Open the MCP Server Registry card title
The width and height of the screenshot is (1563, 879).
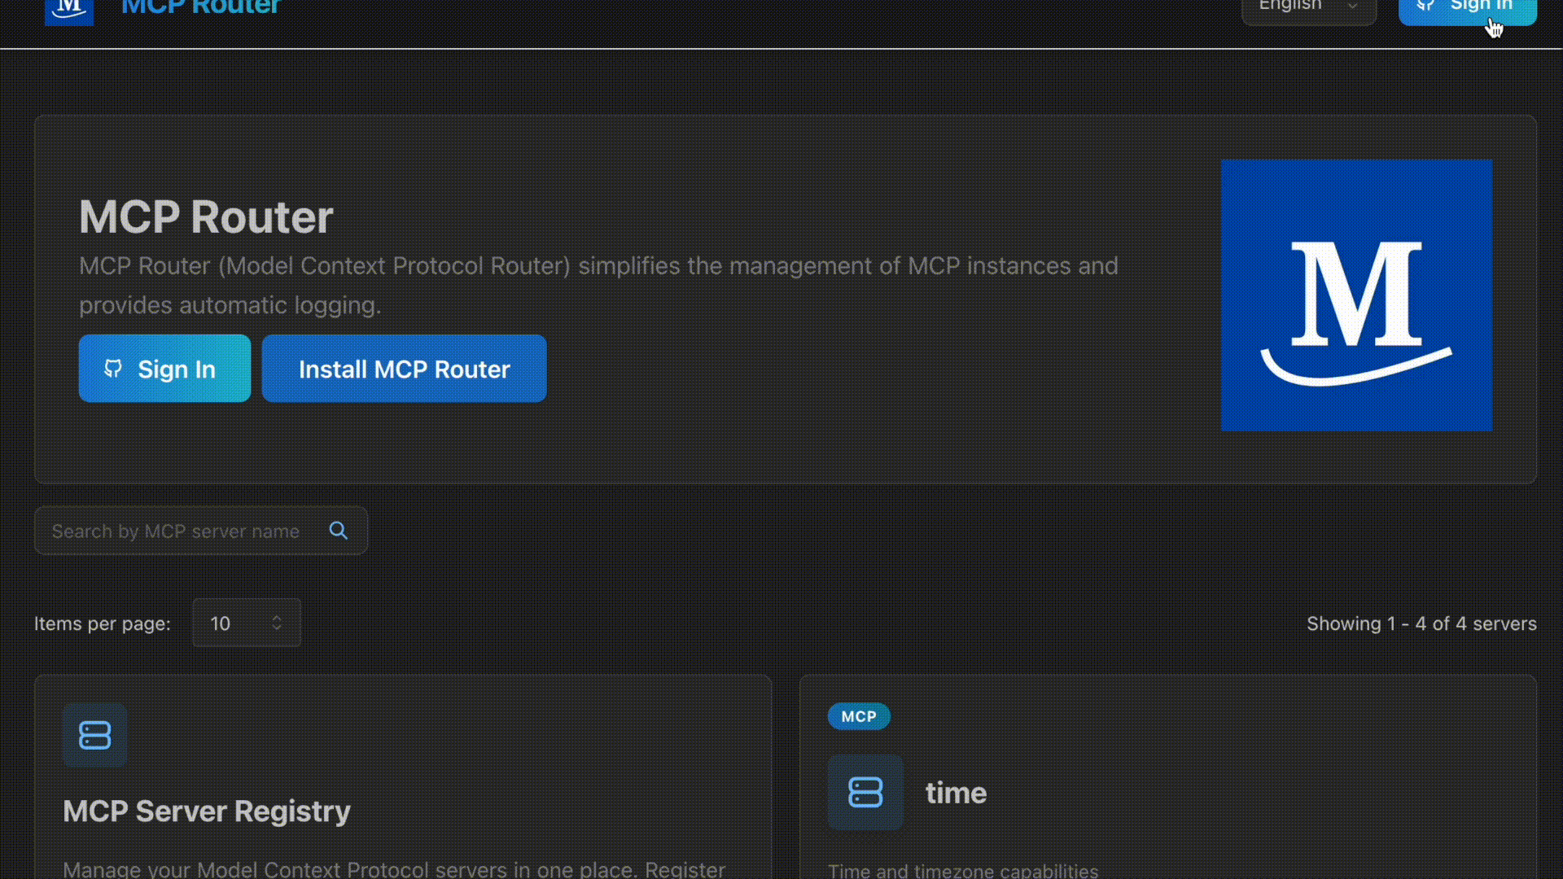point(207,811)
